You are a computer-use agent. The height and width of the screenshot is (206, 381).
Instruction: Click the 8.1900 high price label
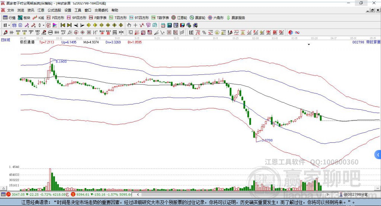[x=61, y=62]
